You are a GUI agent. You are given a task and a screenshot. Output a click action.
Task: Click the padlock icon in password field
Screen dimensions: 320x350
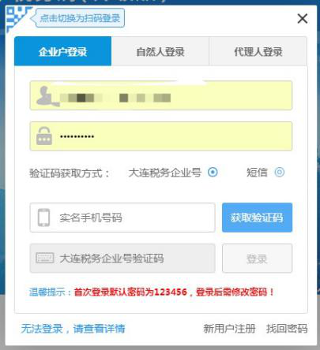(x=44, y=136)
